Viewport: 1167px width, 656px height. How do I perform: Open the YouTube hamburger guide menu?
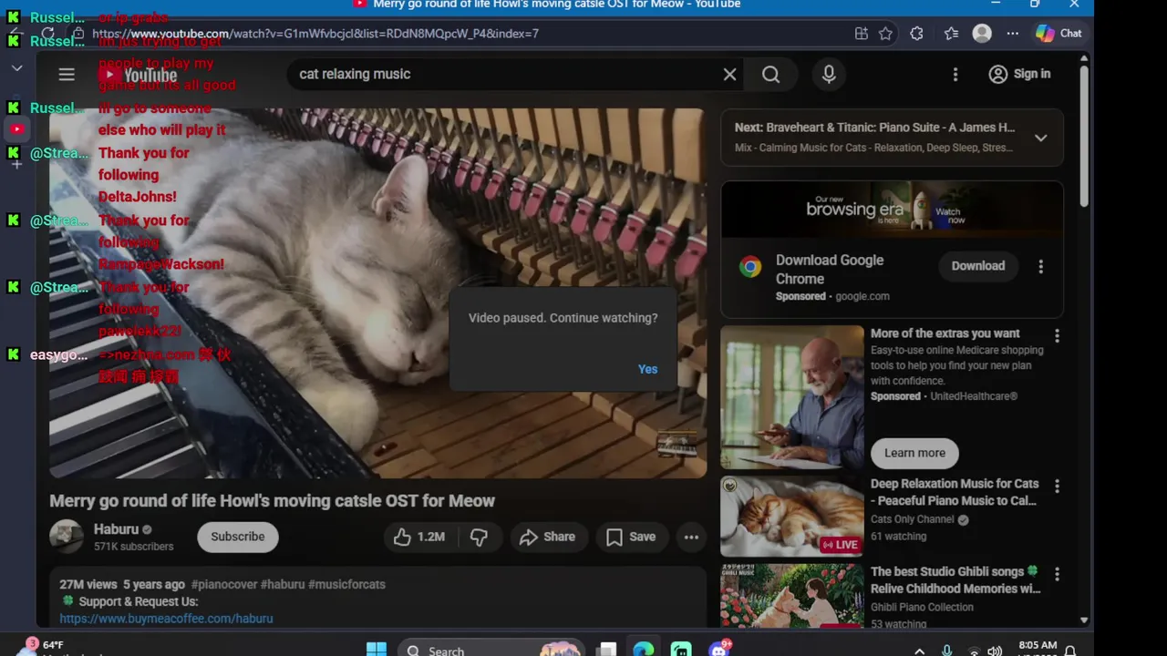click(x=67, y=74)
